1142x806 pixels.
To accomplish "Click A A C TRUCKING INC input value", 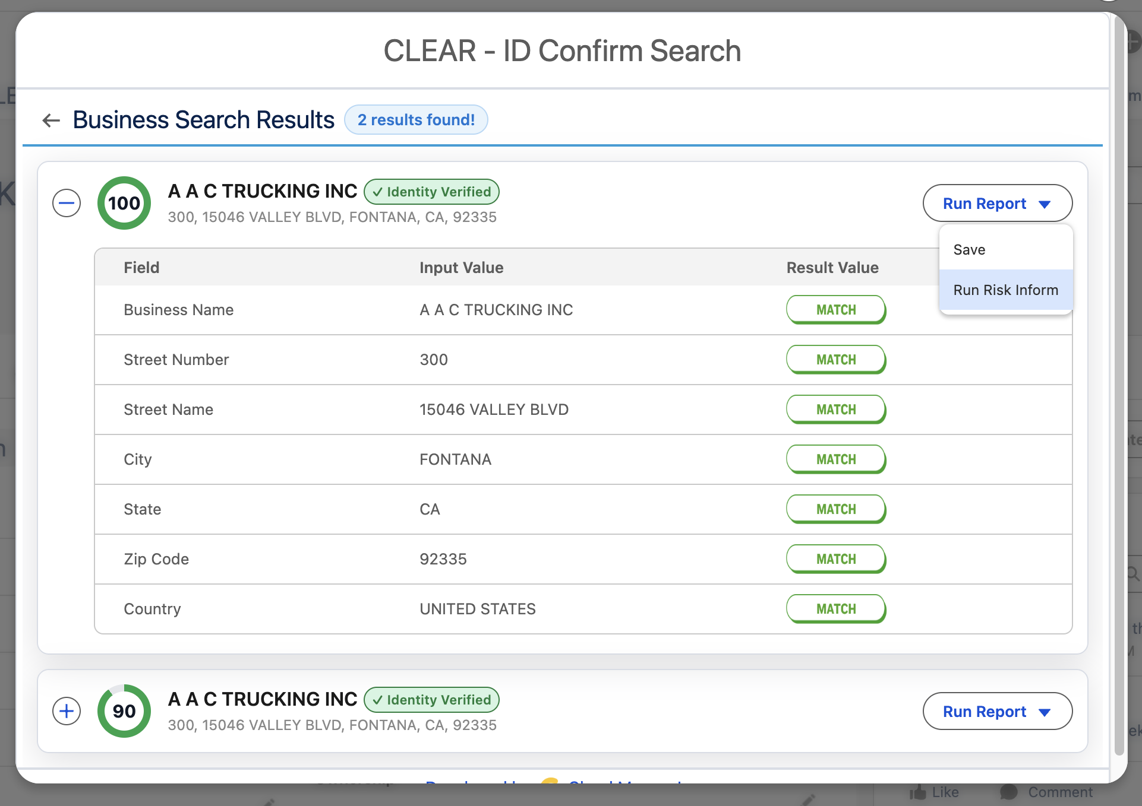I will click(497, 310).
